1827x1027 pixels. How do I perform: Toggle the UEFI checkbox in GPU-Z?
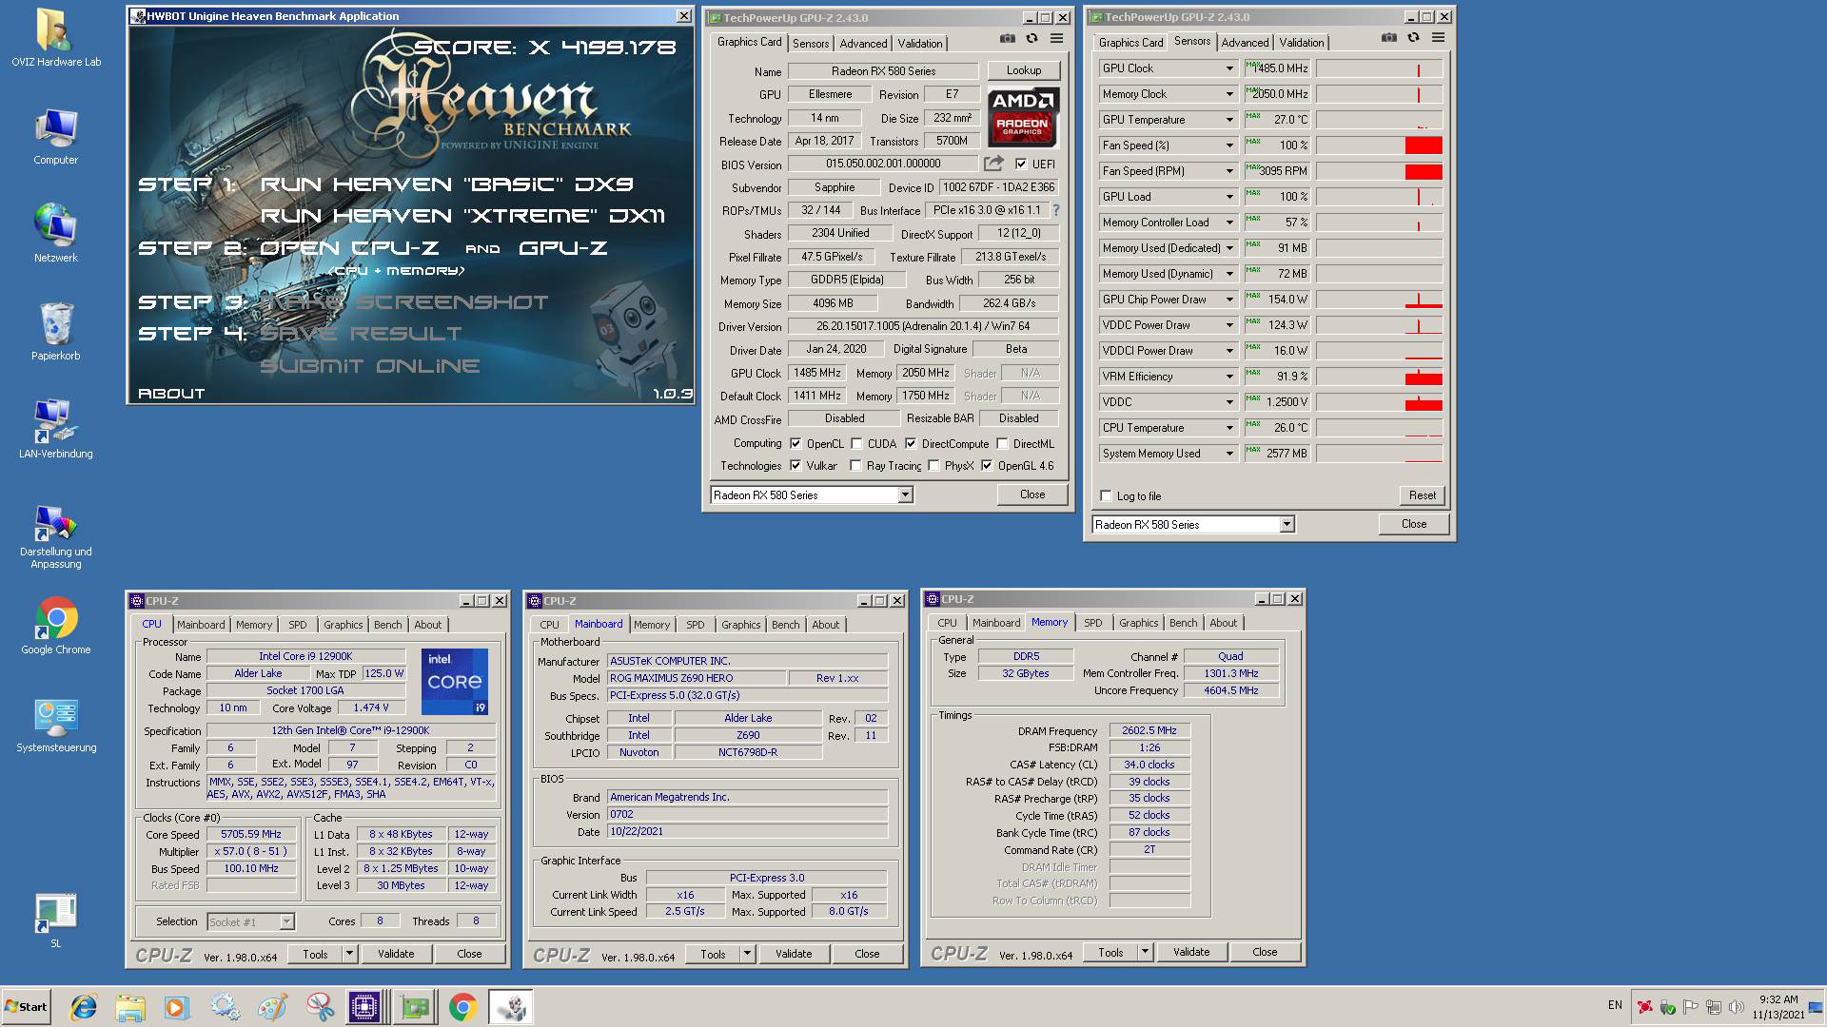(1021, 164)
